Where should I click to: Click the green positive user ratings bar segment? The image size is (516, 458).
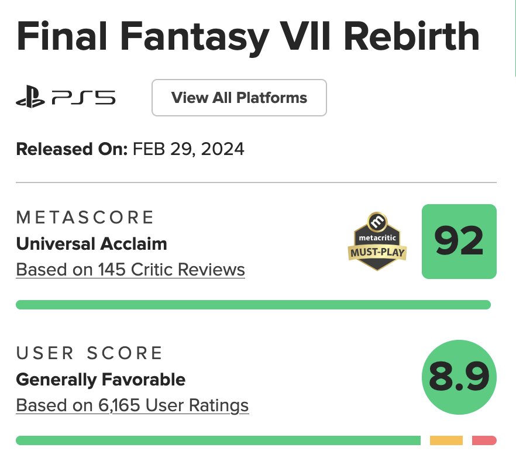[x=218, y=440]
